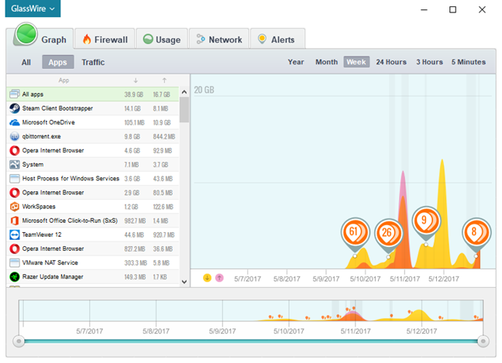
Task: Switch to the Network tab
Action: tap(219, 39)
